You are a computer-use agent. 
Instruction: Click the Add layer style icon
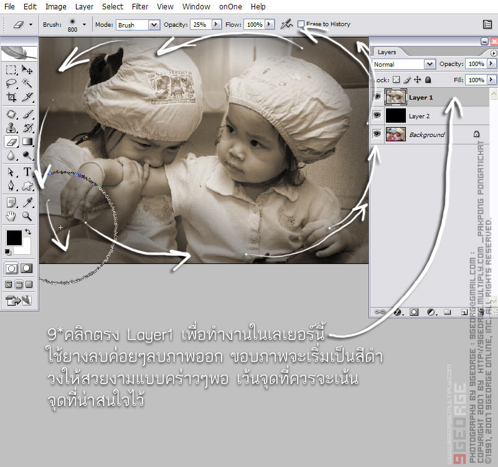pos(398,313)
